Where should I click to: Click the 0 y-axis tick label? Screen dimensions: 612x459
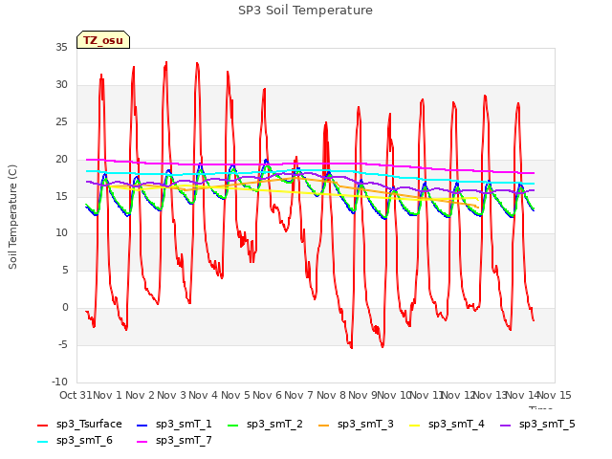(x=65, y=308)
